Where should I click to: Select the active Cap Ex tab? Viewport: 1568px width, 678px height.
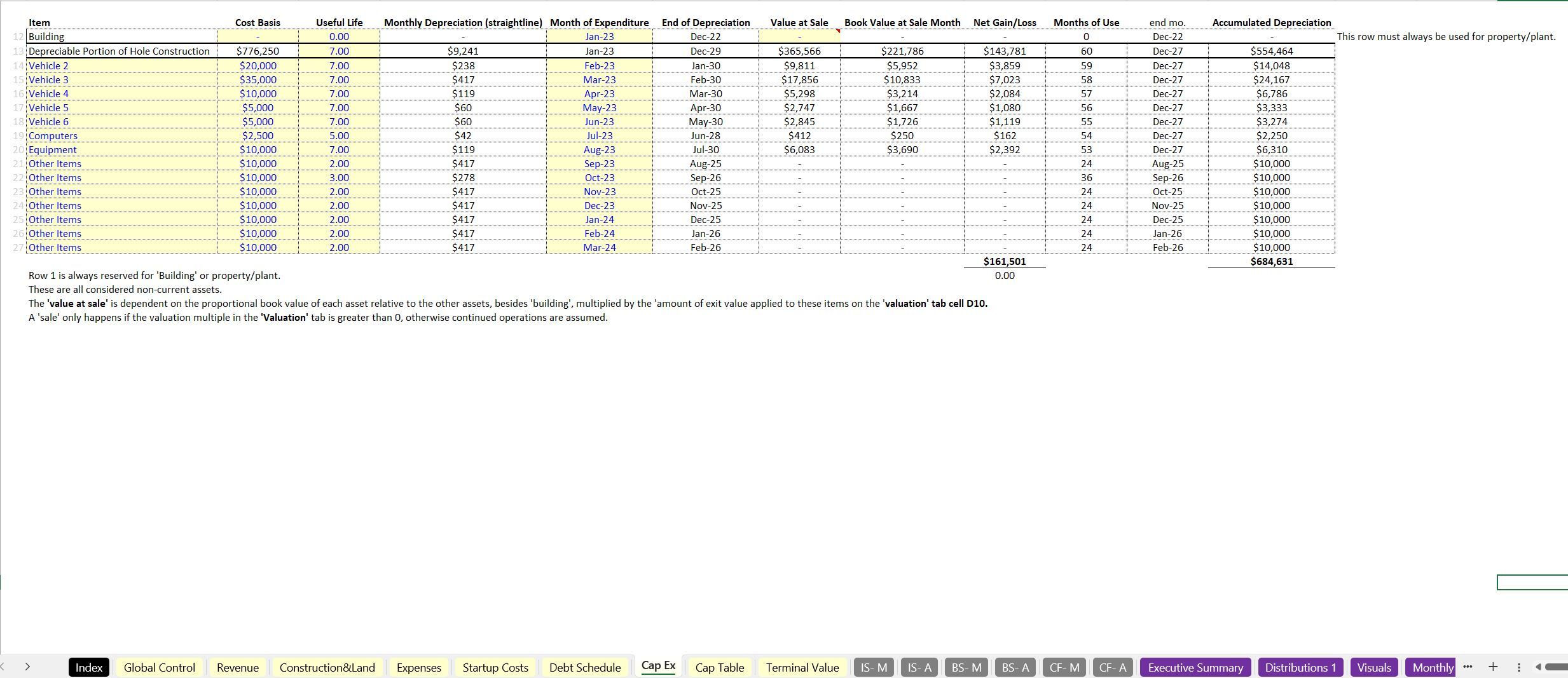coord(658,665)
